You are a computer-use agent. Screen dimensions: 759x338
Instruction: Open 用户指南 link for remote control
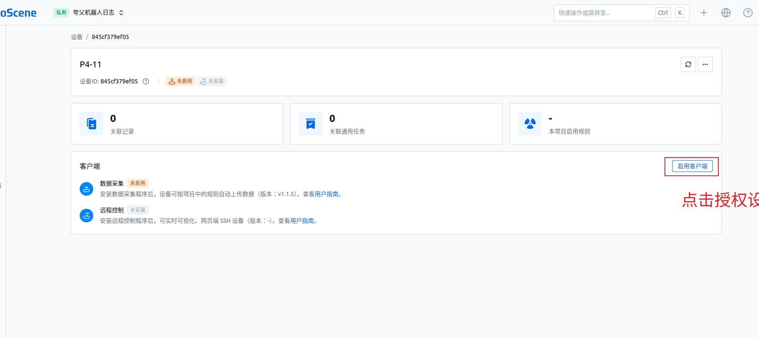[302, 221]
